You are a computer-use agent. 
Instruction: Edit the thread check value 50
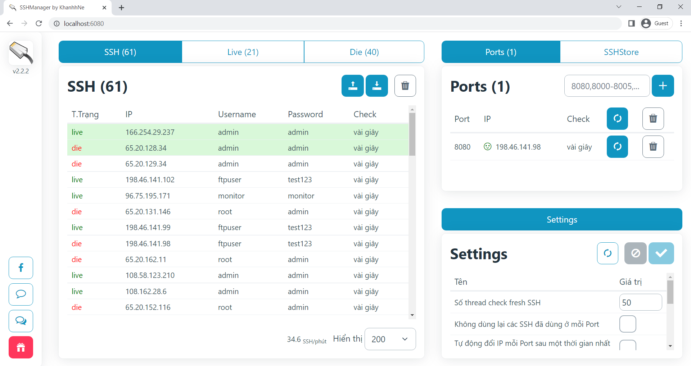point(640,302)
